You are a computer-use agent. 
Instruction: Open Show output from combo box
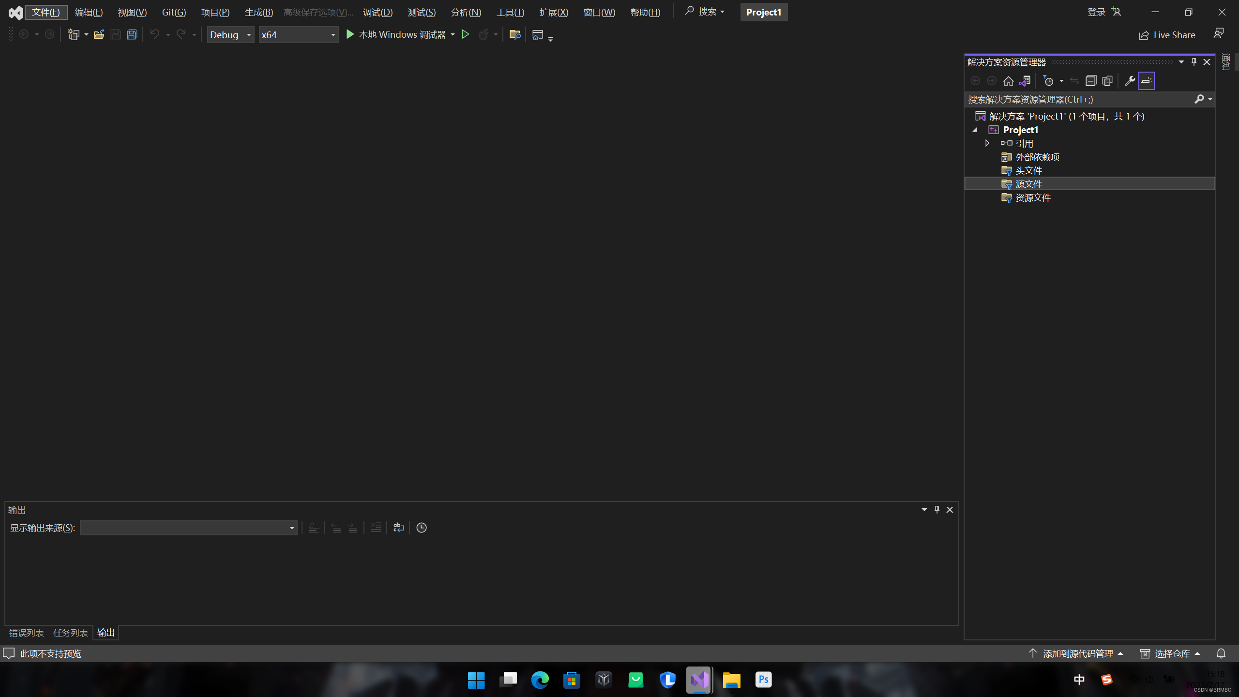point(188,528)
